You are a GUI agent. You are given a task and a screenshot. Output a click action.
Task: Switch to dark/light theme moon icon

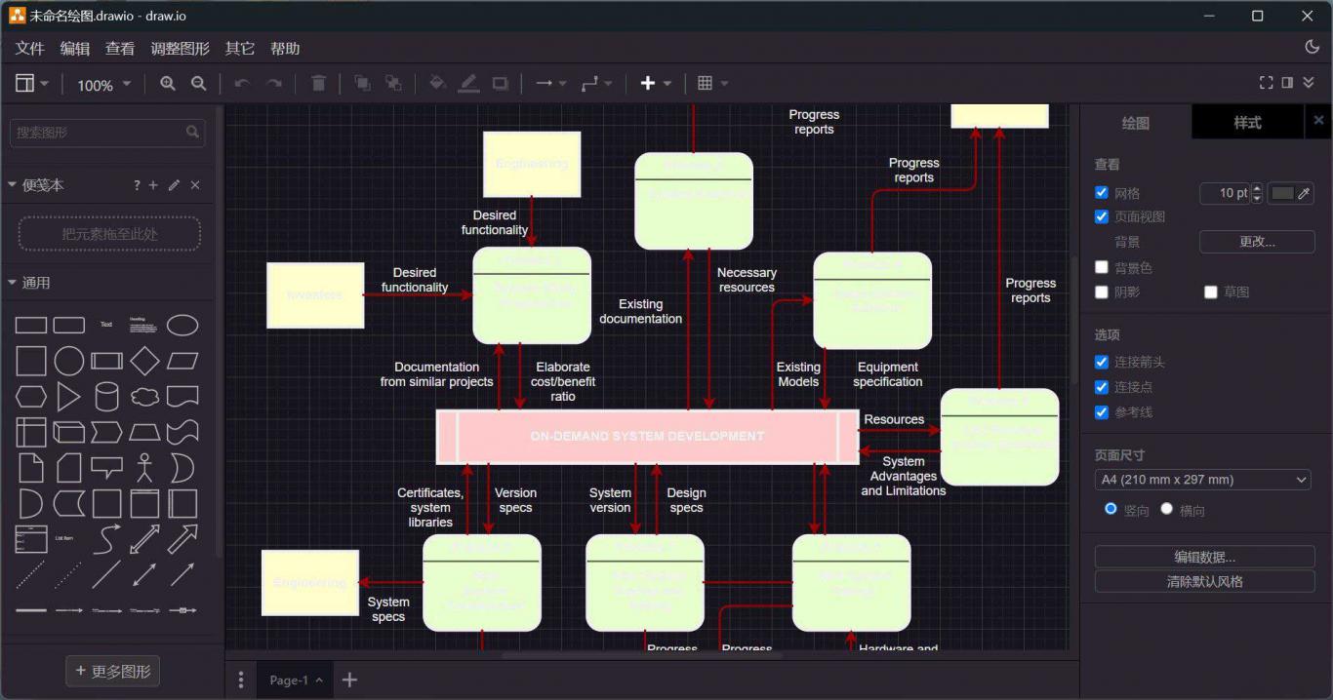[x=1312, y=47]
